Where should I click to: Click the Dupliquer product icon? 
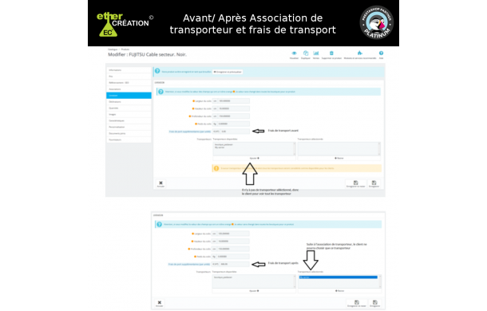pyautogui.click(x=306, y=53)
